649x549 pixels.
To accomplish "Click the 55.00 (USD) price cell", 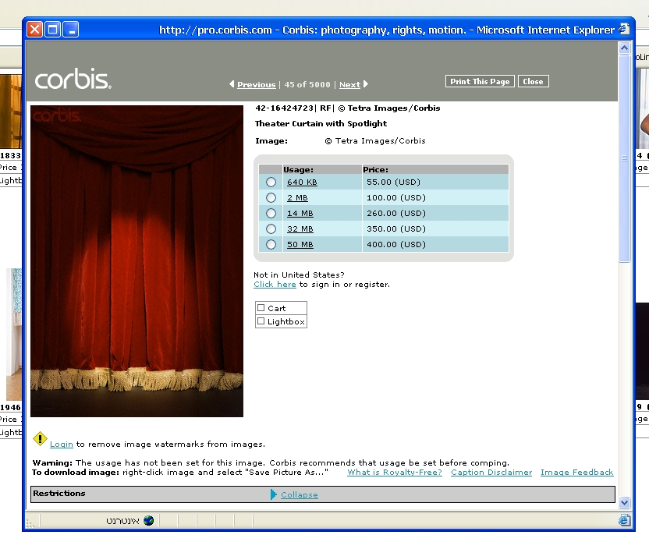I will coord(435,182).
